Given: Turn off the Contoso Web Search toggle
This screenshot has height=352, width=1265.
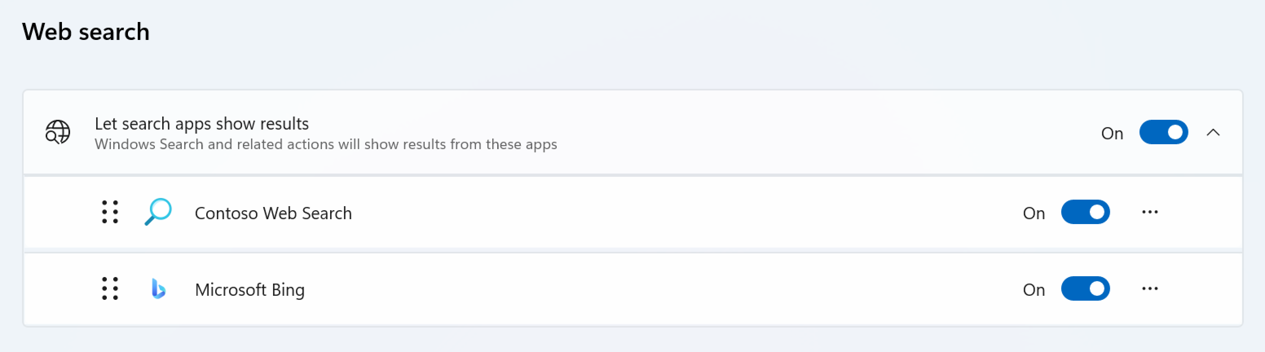Looking at the screenshot, I should pos(1085,212).
